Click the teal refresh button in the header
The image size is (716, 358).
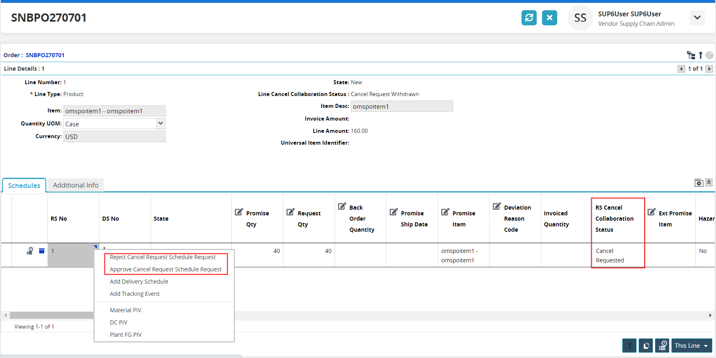529,18
